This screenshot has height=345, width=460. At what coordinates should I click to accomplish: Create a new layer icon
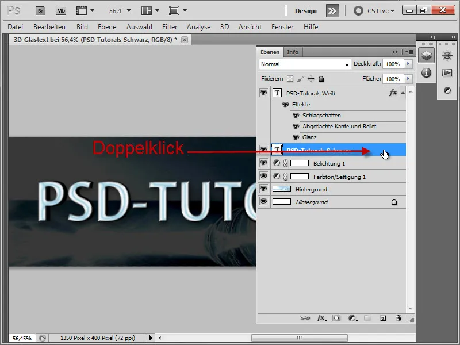pyautogui.click(x=383, y=318)
